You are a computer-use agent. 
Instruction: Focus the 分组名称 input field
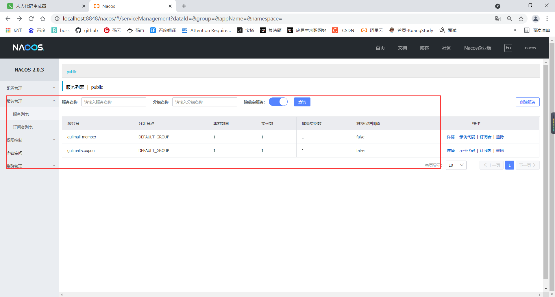[x=205, y=102]
